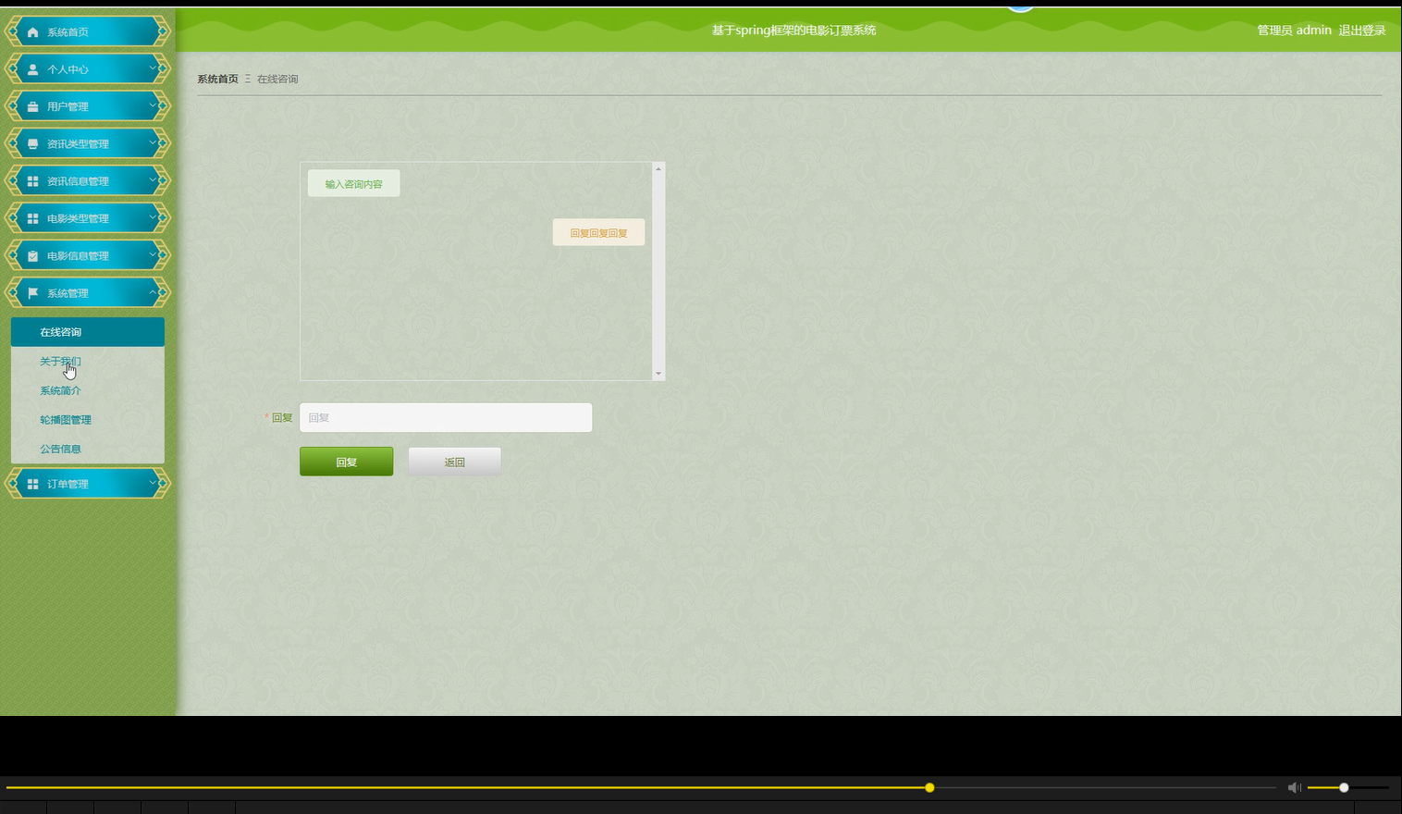The width and height of the screenshot is (1402, 814).
Task: Open 轮播图管理 submenu item
Action: coord(88,419)
